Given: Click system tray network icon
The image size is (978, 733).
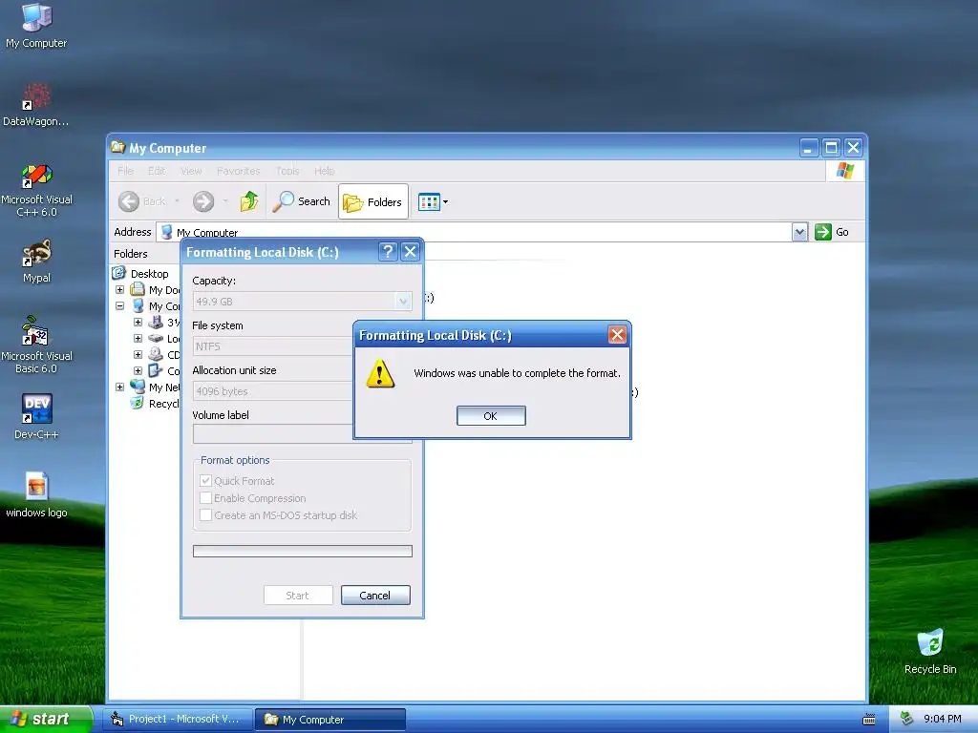Looking at the screenshot, I should click(x=907, y=720).
